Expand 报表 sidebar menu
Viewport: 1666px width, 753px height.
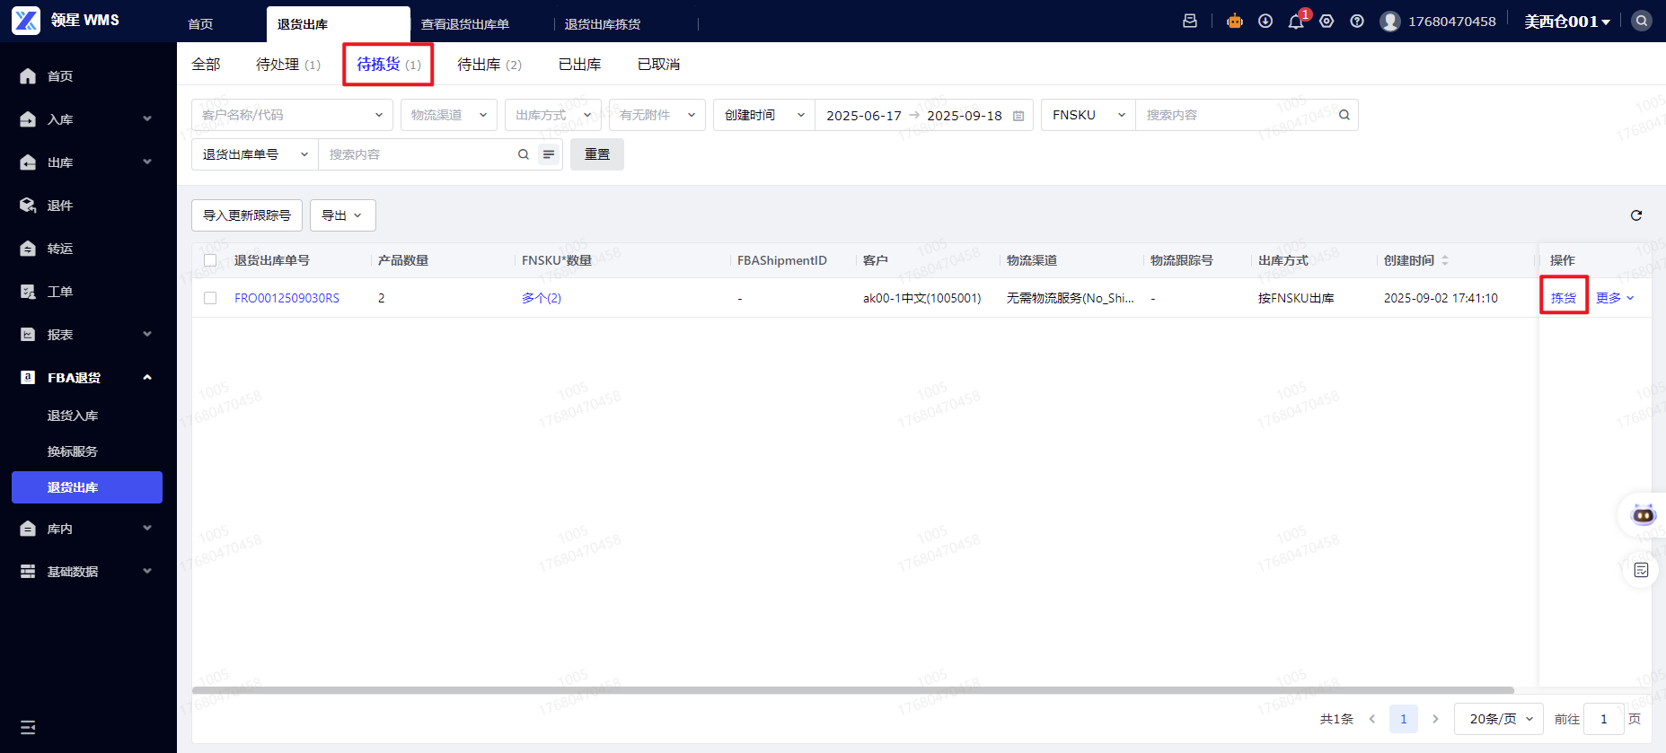[88, 335]
